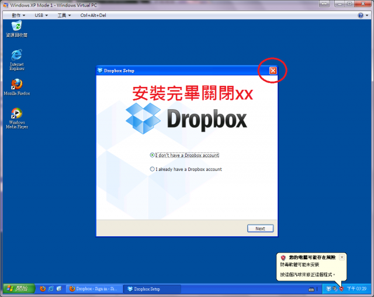Expand the help dropdown arrow
This screenshot has height=297, width=374.
pos(367,16)
